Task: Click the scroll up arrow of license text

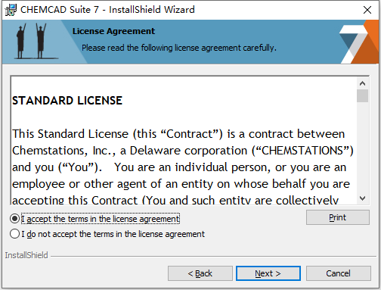Action: 363,83
